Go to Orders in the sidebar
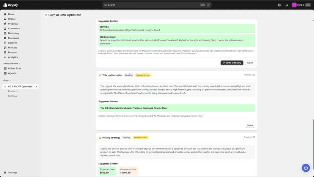 (12, 19)
